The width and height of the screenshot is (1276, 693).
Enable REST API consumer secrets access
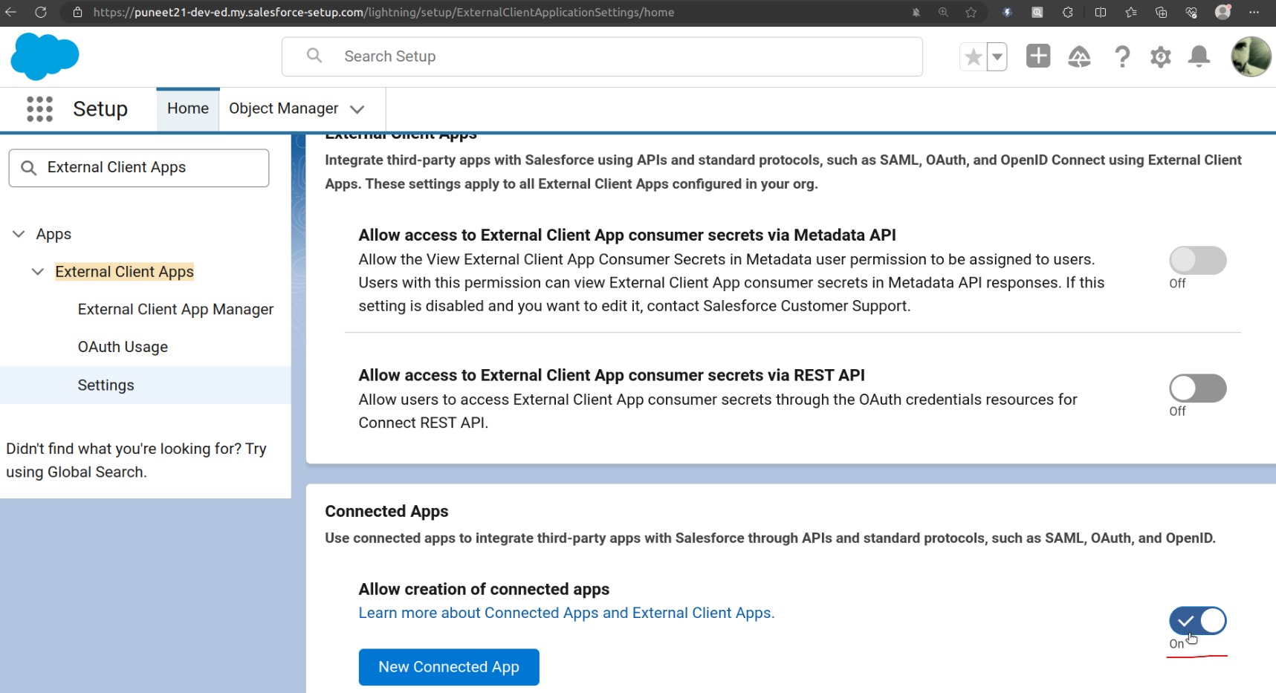(1196, 388)
